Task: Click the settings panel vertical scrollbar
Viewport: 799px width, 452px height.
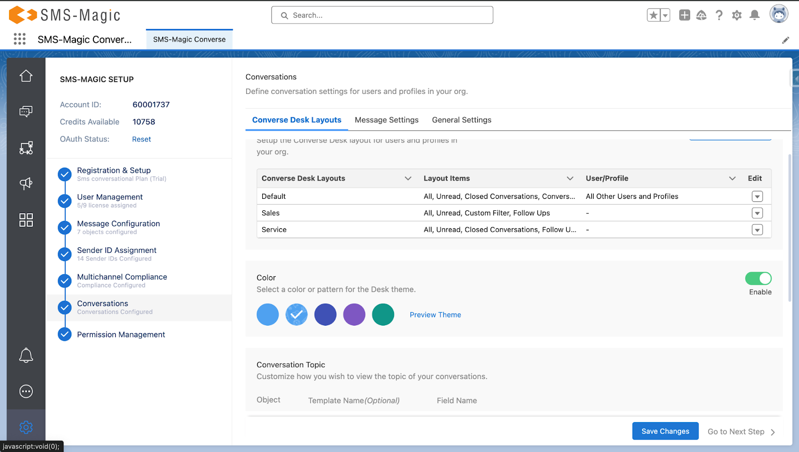Action: pos(790,227)
